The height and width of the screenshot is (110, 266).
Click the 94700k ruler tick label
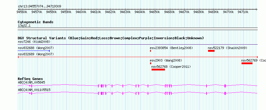click(228, 12)
